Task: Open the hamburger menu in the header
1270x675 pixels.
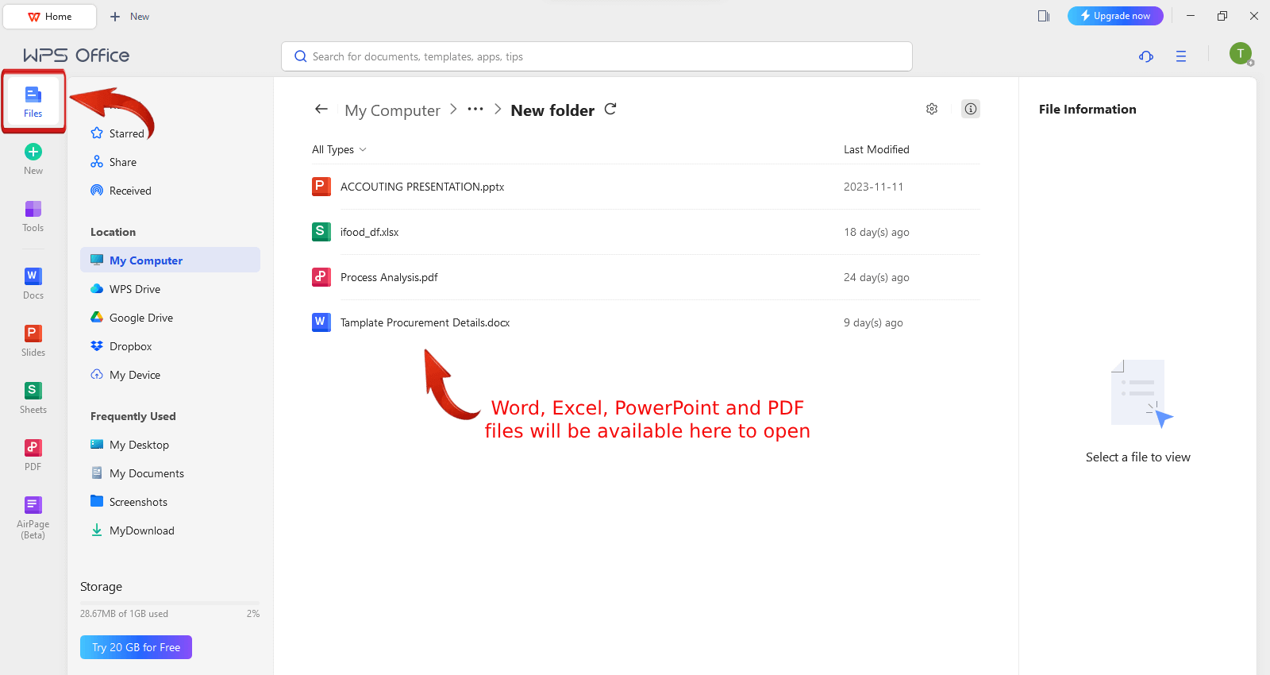Action: tap(1181, 56)
